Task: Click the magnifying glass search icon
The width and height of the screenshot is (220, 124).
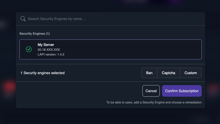Action: point(23,19)
